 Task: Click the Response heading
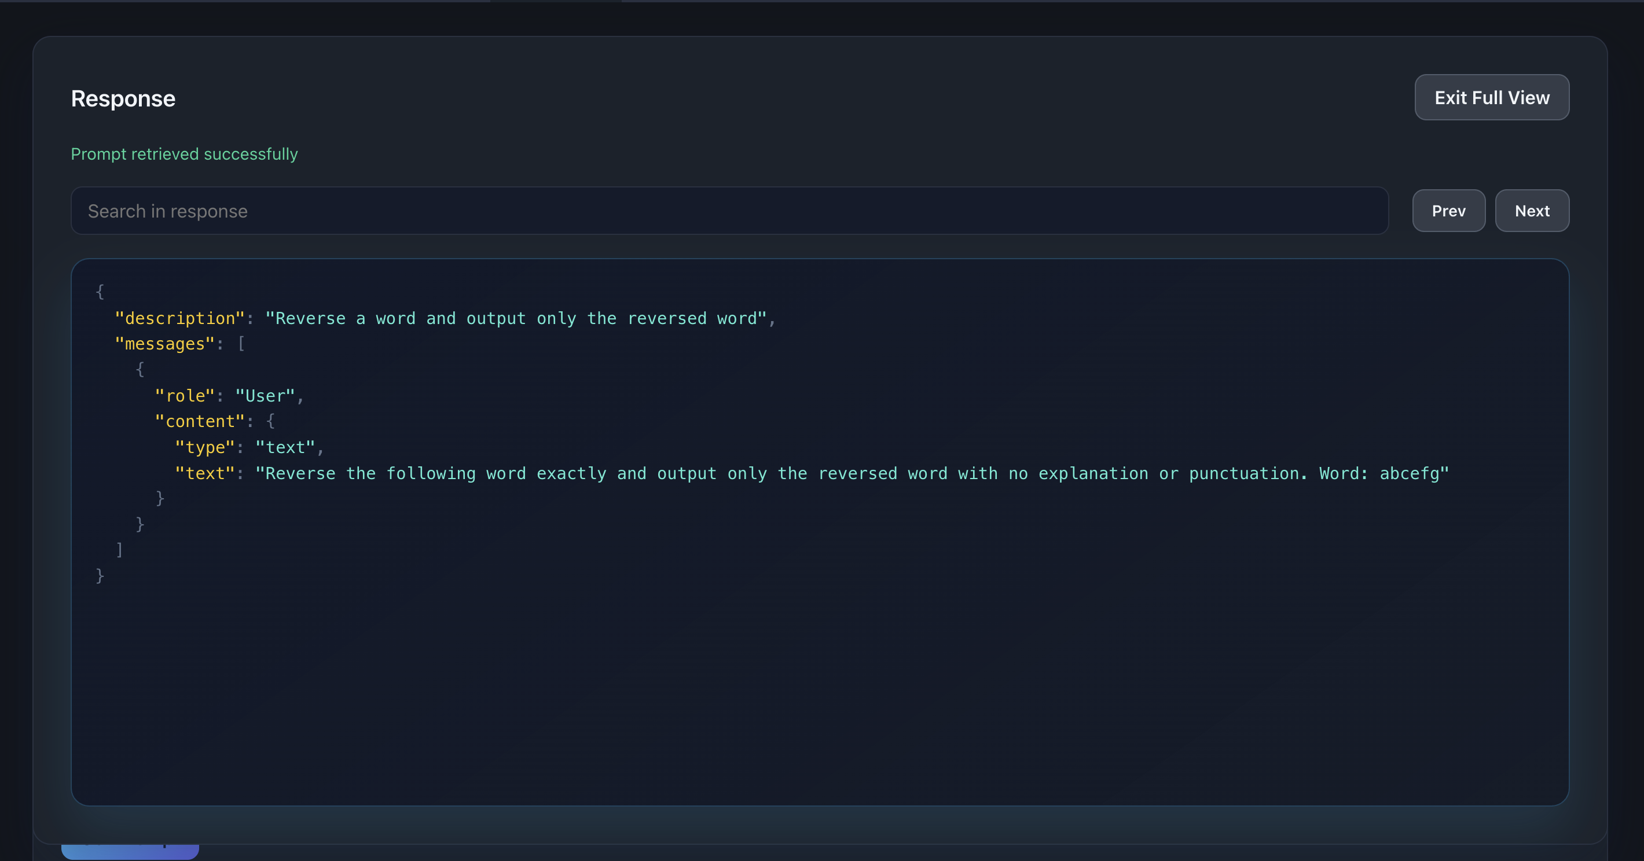[x=123, y=99]
